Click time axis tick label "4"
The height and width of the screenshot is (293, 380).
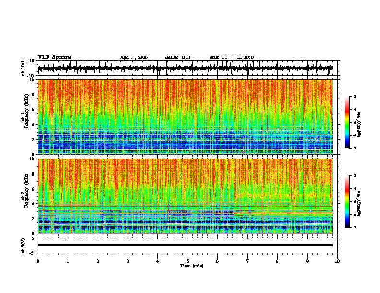click(157, 261)
